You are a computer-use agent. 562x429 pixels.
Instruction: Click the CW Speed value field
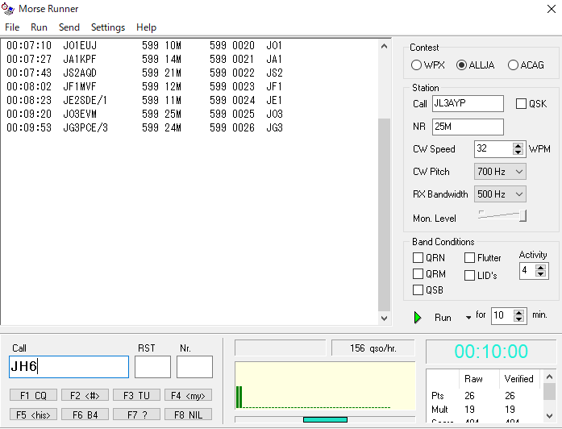coord(493,148)
